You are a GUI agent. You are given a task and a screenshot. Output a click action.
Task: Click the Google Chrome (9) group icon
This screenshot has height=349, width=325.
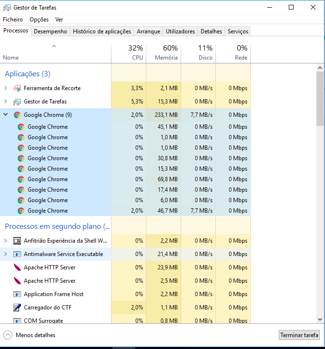[x=17, y=115]
